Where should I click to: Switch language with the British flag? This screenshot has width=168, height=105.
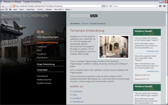tap(38, 32)
